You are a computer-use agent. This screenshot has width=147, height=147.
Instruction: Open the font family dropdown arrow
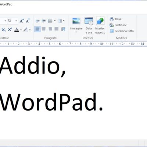[x=5, y=21]
